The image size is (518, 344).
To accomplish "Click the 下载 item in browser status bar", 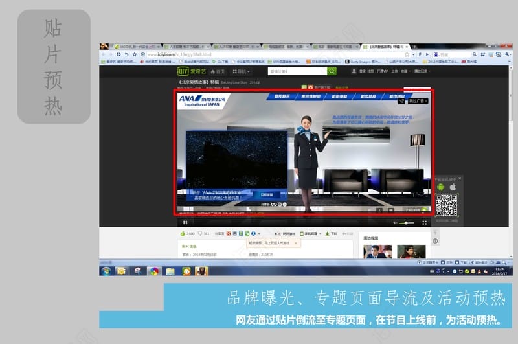I will coord(461,262).
